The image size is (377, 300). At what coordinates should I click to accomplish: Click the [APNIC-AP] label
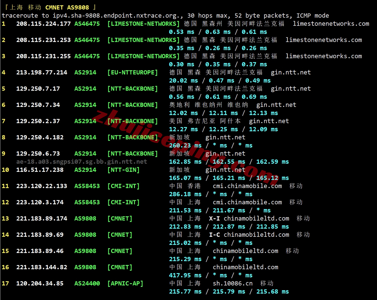125,283
